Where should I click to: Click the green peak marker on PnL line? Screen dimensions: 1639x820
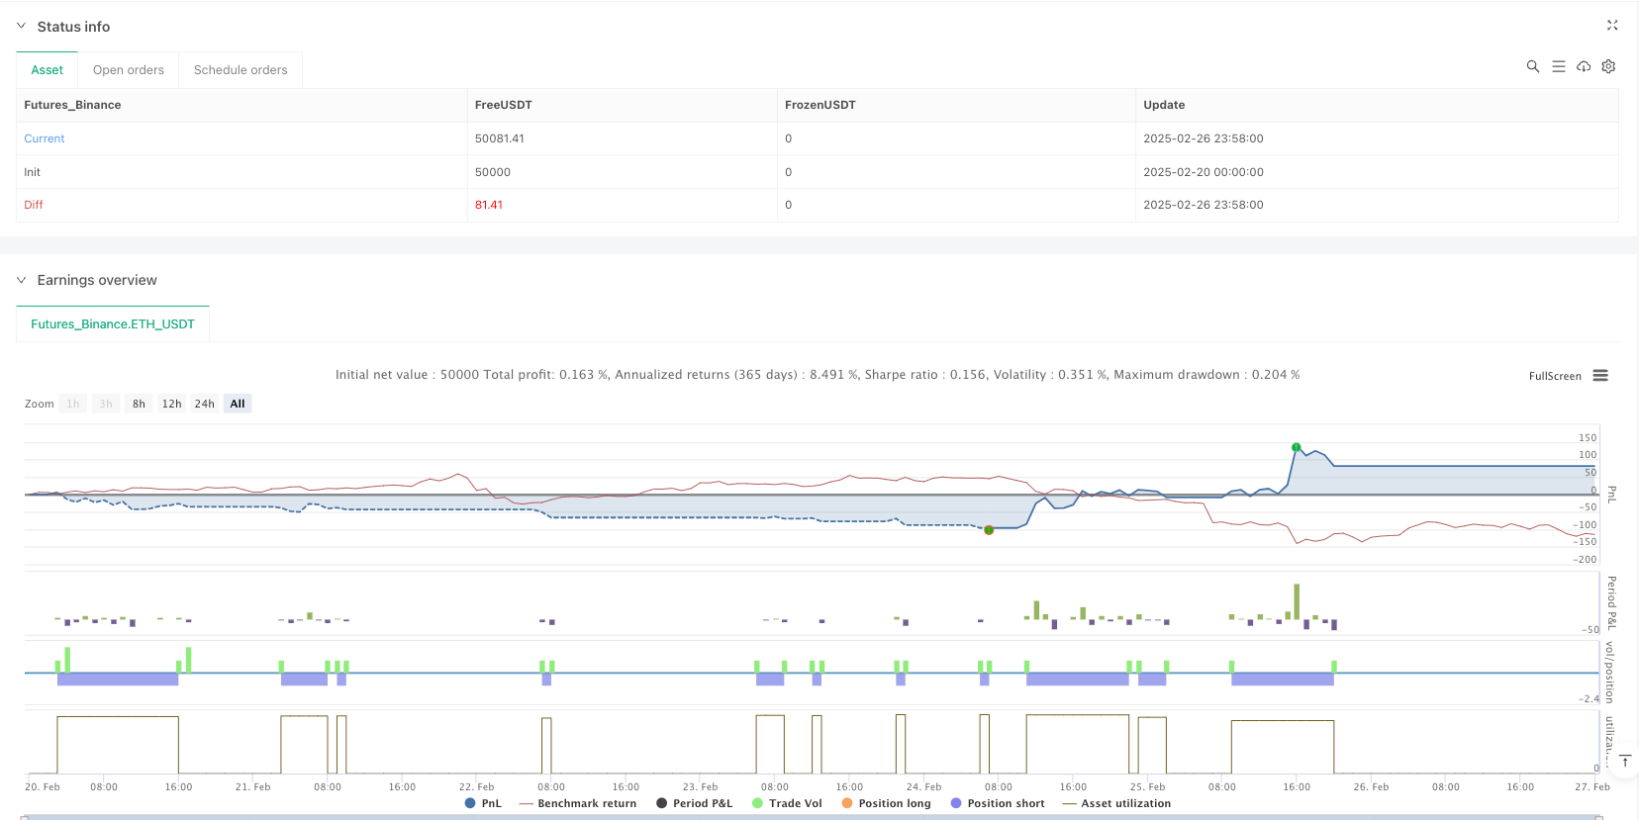(x=1296, y=447)
